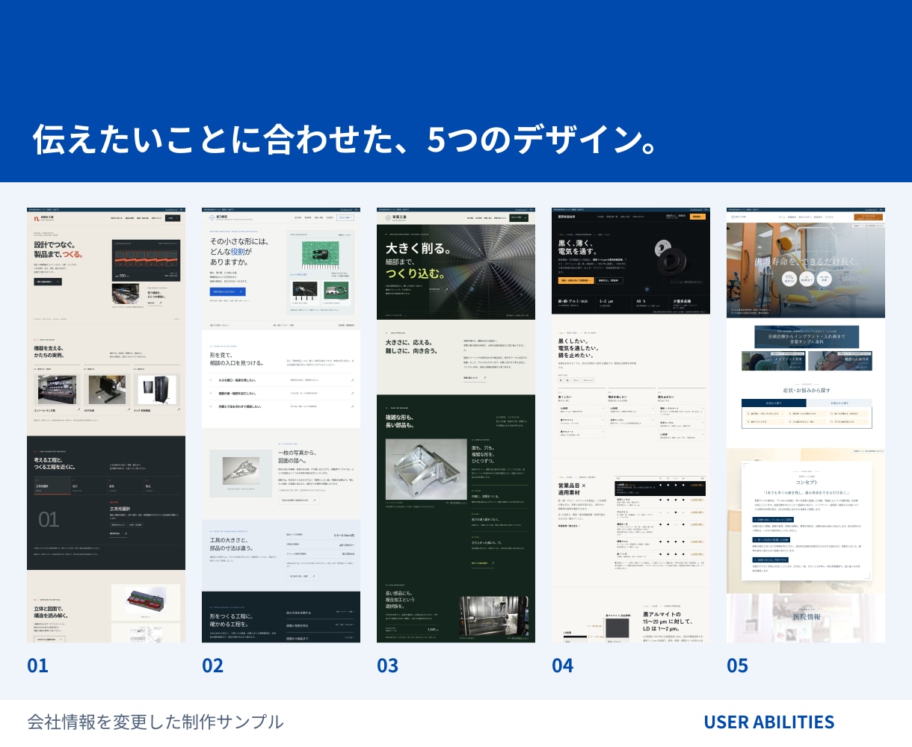This screenshot has height=747, width=912.
Task: Click arrow icon on design 02's first consultation row
Action: click(352, 380)
